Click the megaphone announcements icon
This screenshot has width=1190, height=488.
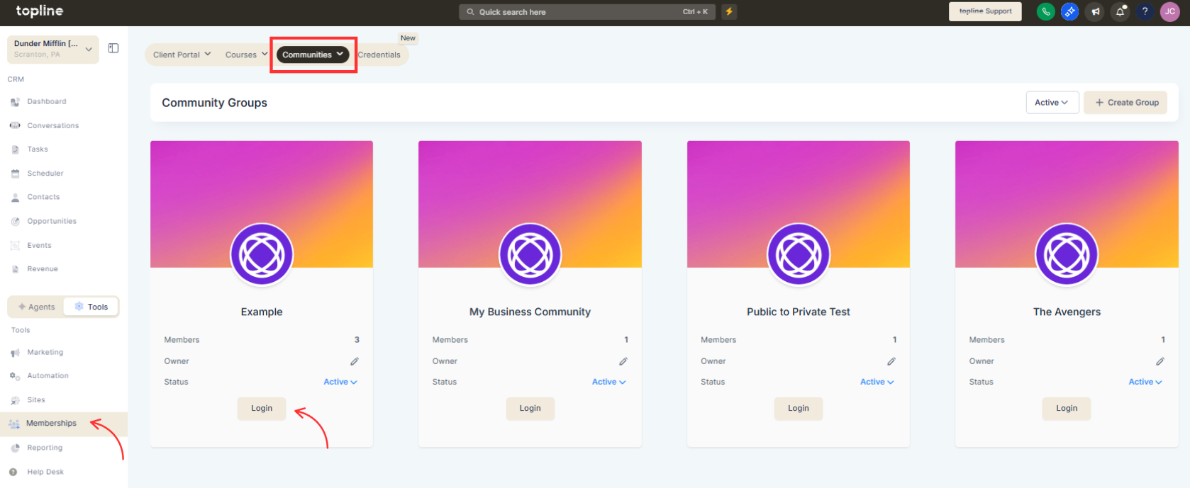click(x=1095, y=11)
